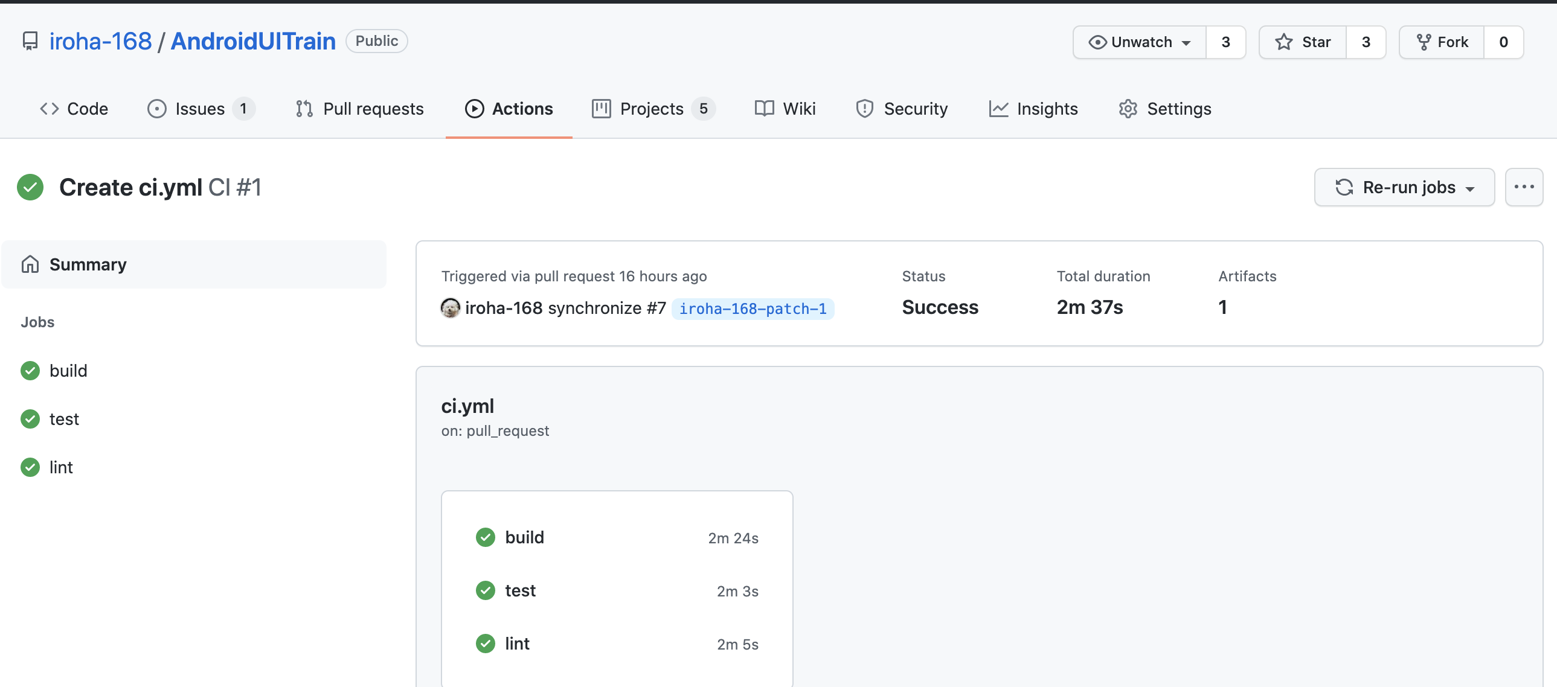Click the Star icon button
The height and width of the screenshot is (687, 1557).
(1284, 42)
